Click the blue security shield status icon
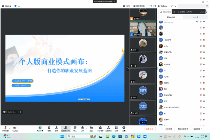The height and width of the screenshot is (140, 210). click(x=15, y=6)
